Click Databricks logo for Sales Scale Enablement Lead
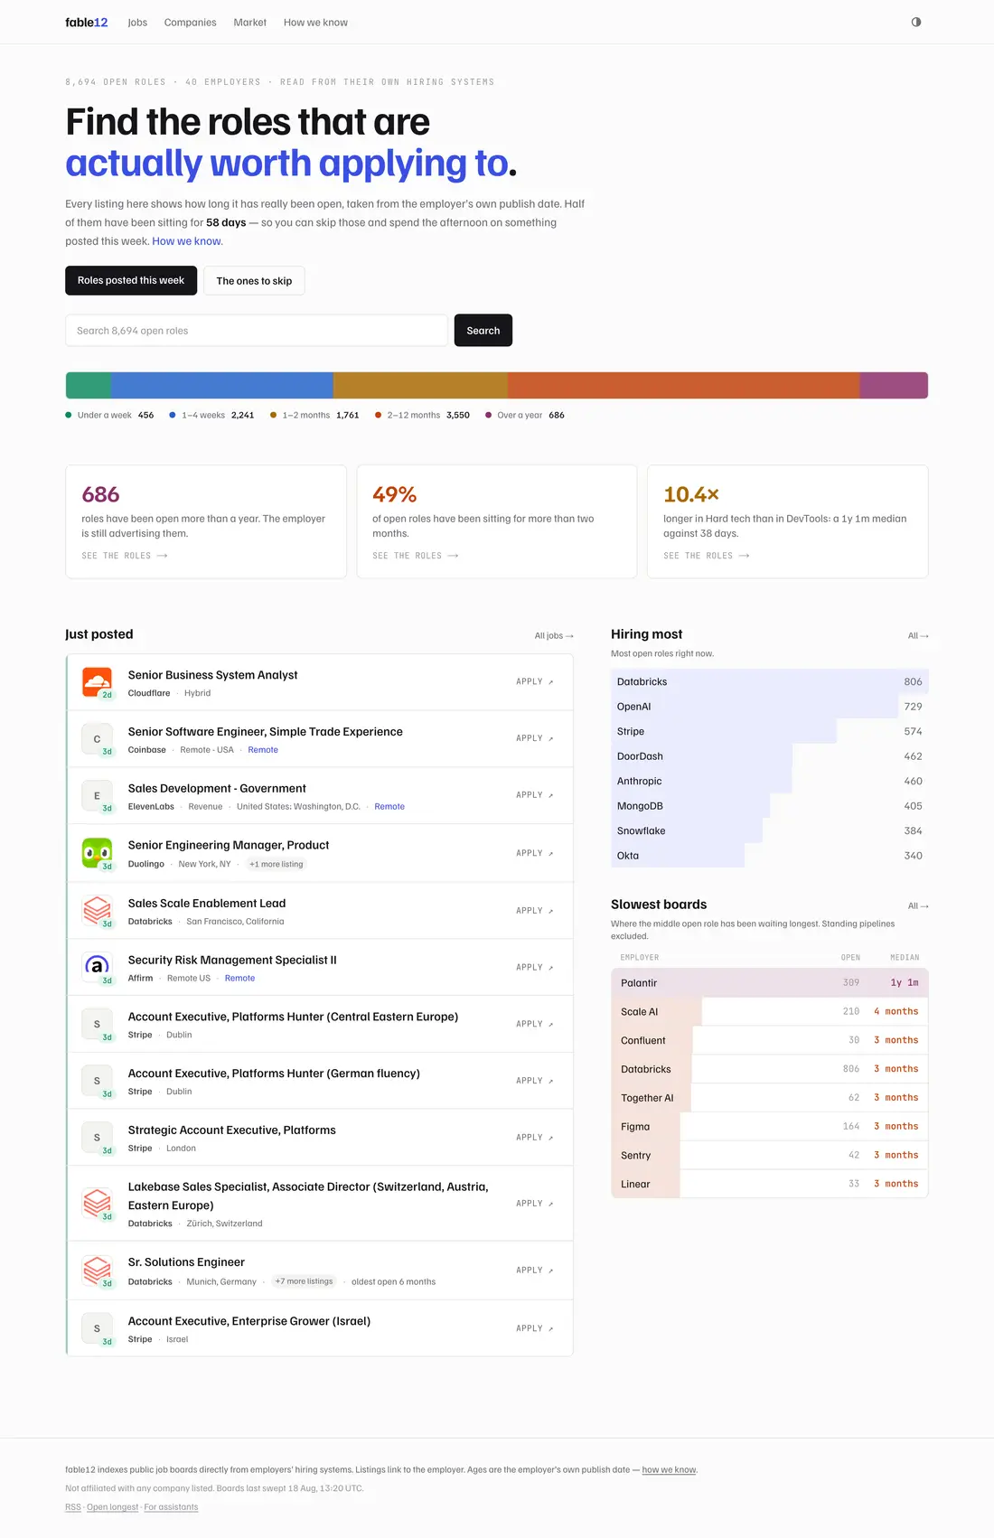This screenshot has height=1538, width=994. coord(97,911)
